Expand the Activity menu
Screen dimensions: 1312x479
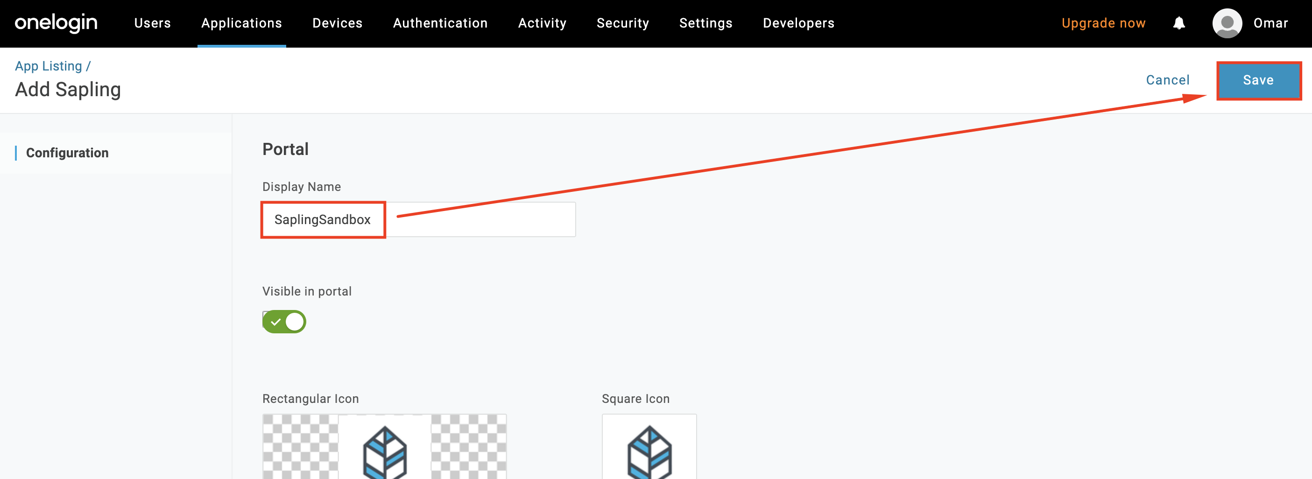(x=542, y=23)
